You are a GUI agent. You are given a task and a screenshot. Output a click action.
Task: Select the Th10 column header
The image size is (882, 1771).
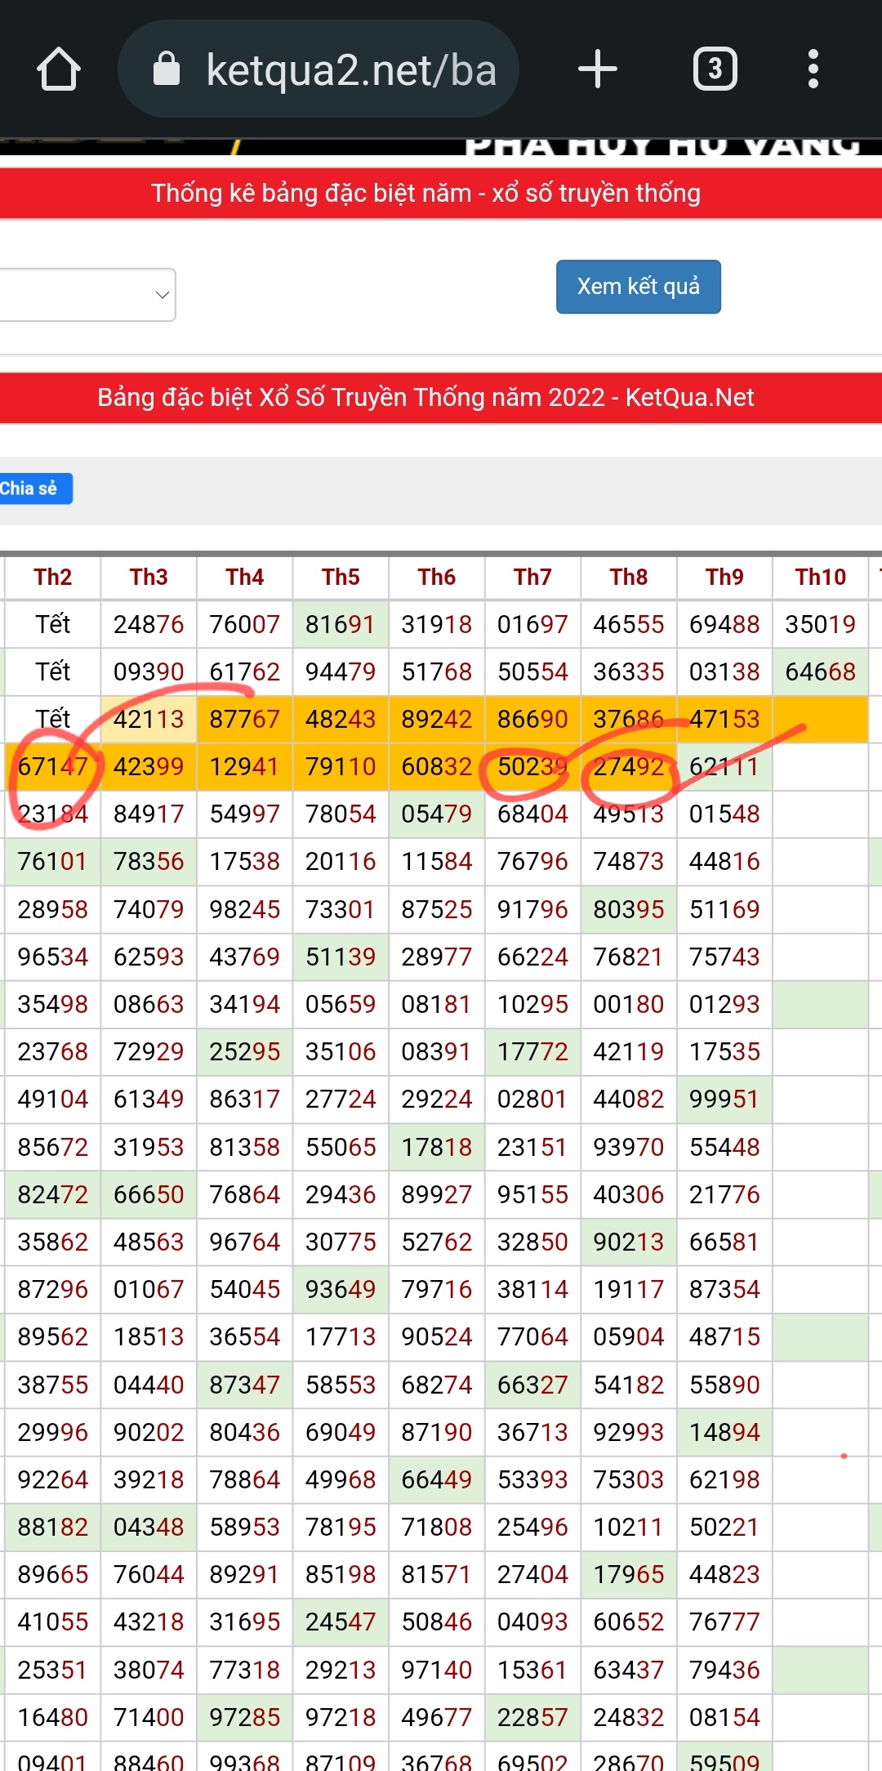[x=820, y=577]
